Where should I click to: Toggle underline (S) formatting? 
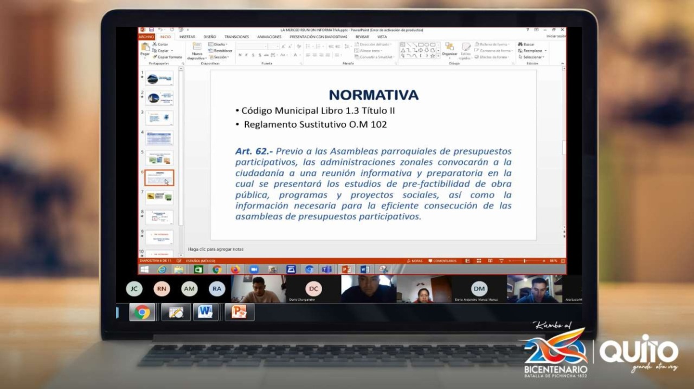coord(252,55)
